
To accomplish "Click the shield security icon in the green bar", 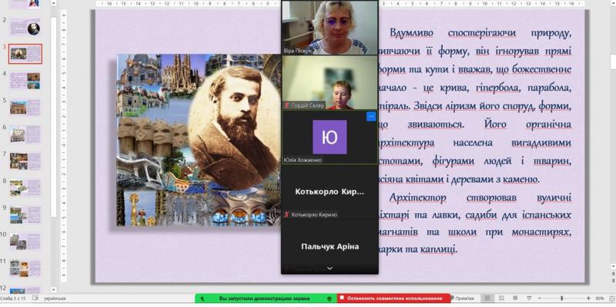I will (x=330, y=299).
